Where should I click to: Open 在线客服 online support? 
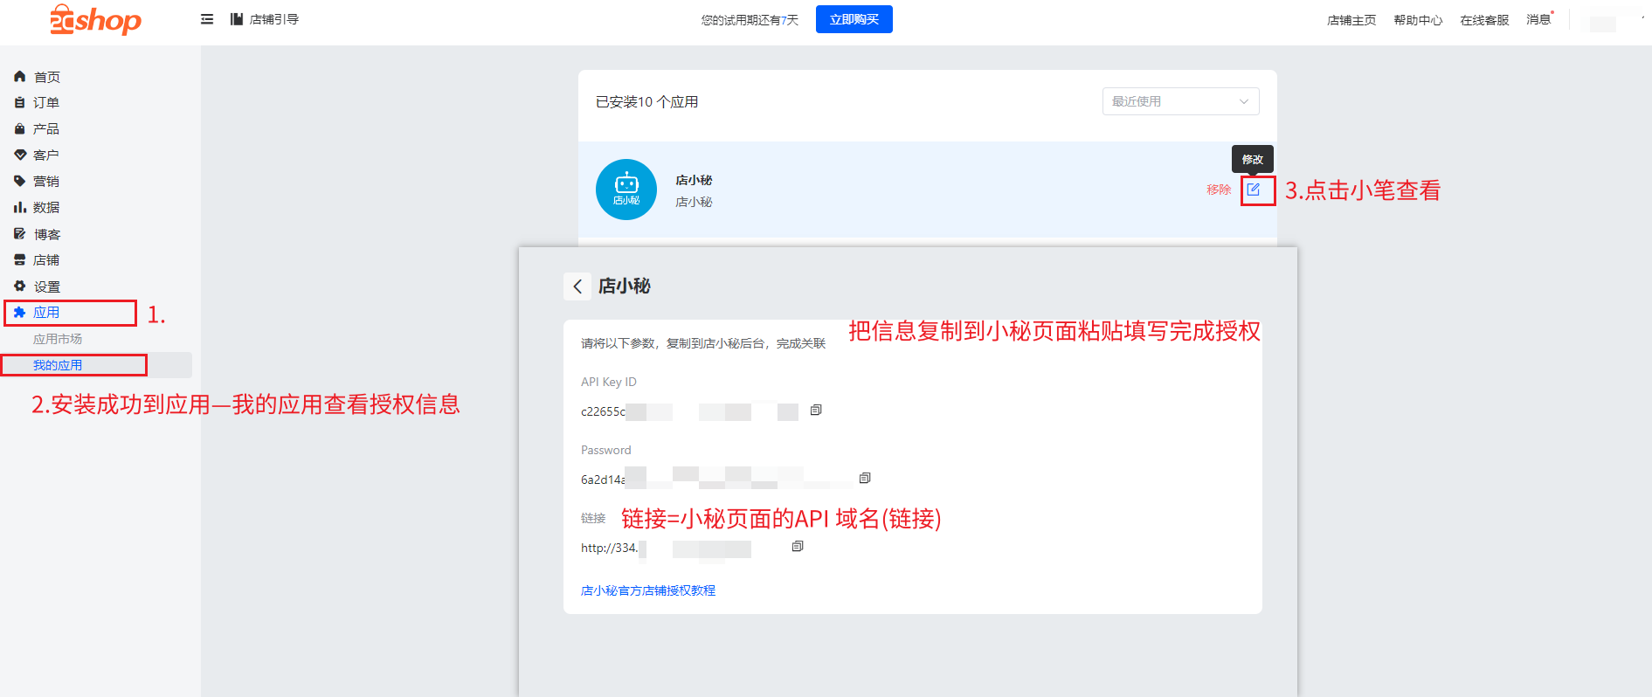pos(1484,20)
